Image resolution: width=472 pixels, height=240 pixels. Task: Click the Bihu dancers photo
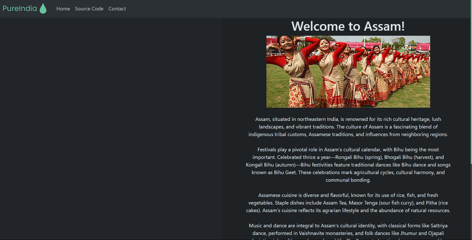[348, 72]
